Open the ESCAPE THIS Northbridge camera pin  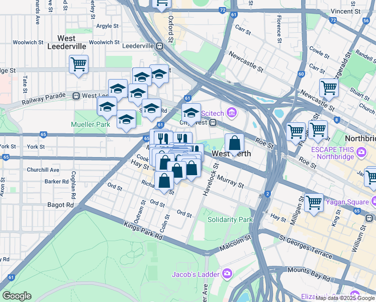pyautogui.click(x=361, y=152)
